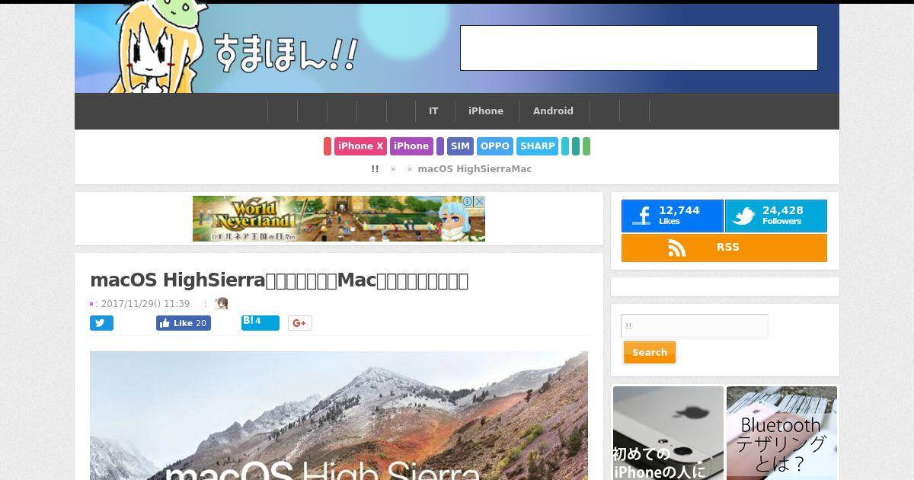Share article via Twitter bird button

[101, 323]
